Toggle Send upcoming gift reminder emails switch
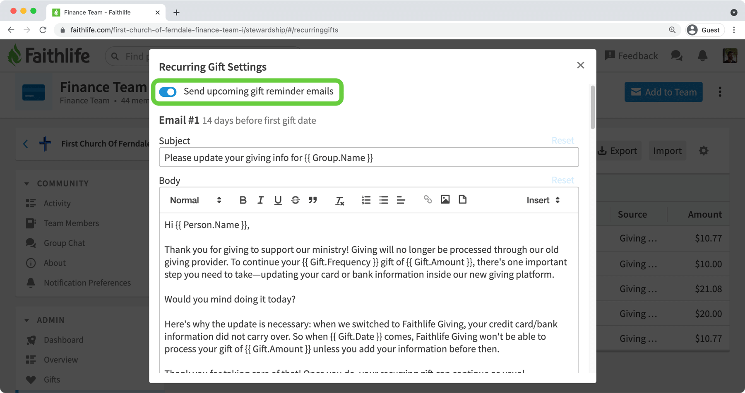This screenshot has width=745, height=393. (x=168, y=92)
